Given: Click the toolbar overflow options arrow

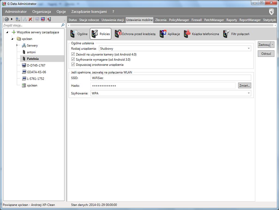Looking at the screenshot, I should click(x=64, y=20).
